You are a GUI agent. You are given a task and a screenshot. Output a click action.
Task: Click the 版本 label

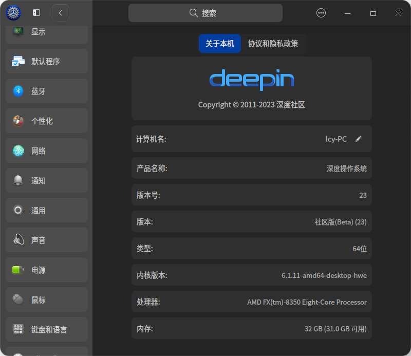(x=145, y=222)
